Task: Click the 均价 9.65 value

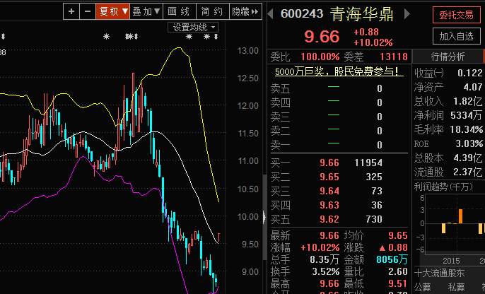Action: [398, 235]
